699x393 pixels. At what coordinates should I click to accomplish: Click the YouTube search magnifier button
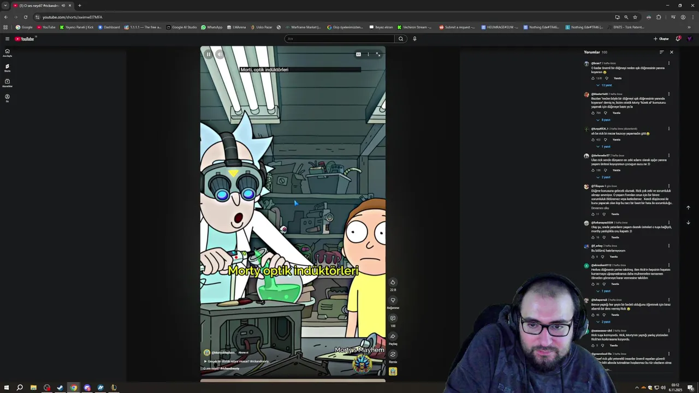point(401,39)
